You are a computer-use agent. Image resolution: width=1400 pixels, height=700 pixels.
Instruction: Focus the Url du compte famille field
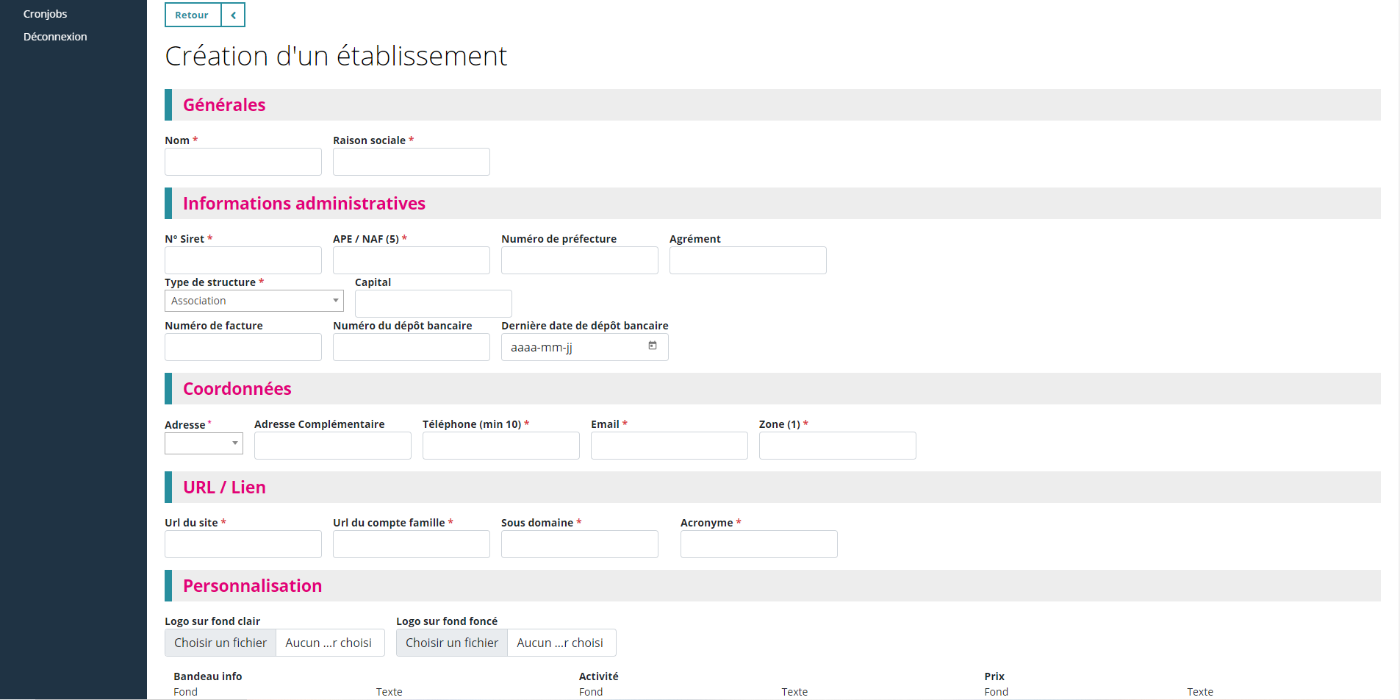coord(412,544)
